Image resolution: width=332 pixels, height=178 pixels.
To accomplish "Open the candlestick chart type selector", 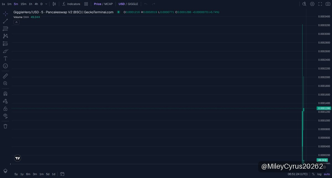I will tap(55, 4).
